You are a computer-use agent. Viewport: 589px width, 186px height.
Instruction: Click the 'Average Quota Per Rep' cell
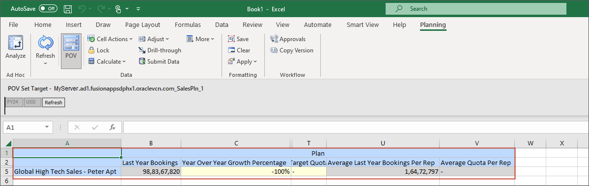click(477, 163)
